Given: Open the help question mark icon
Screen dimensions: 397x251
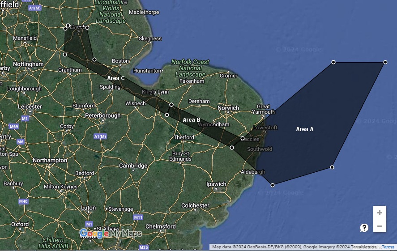Looking at the screenshot, I should coord(364,228).
